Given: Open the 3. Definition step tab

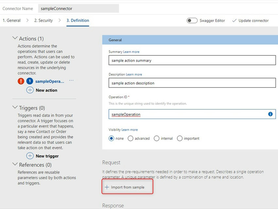Looking at the screenshot, I should 78,20.
